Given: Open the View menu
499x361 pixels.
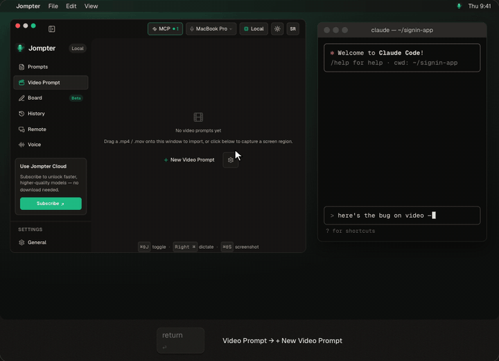Looking at the screenshot, I should click(91, 6).
